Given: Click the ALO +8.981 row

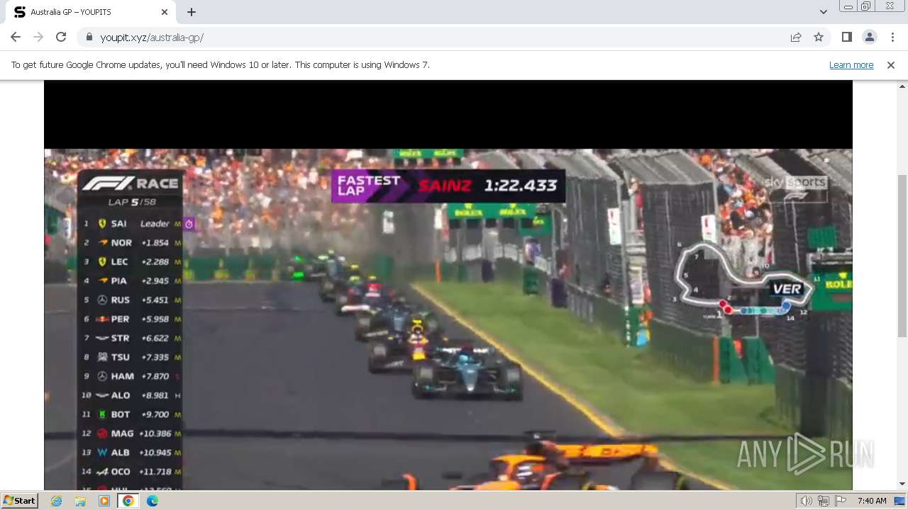Looking at the screenshot, I should click(x=131, y=395).
